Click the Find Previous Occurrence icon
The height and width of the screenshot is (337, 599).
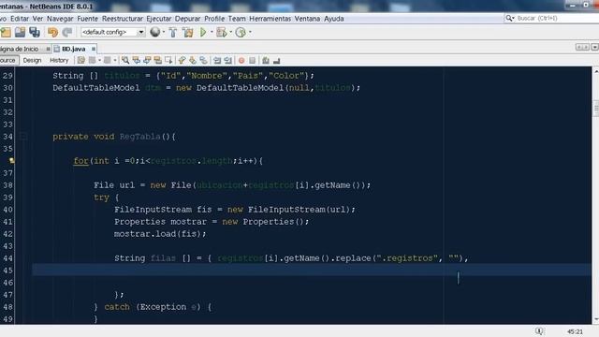click(x=136, y=60)
